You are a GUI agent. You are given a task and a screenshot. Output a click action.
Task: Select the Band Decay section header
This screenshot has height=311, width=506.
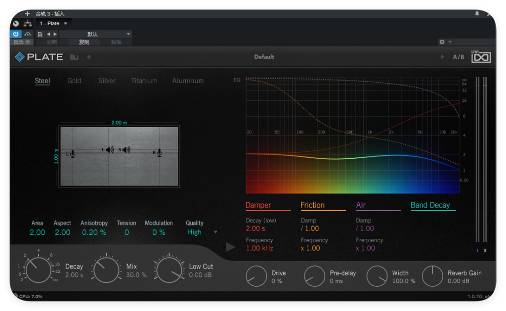click(433, 205)
